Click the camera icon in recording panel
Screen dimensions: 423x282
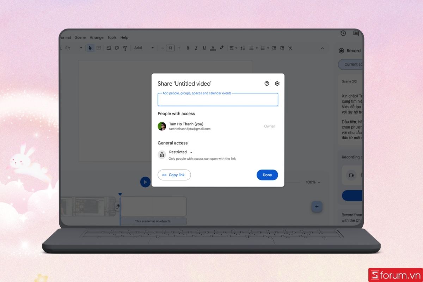(x=351, y=175)
